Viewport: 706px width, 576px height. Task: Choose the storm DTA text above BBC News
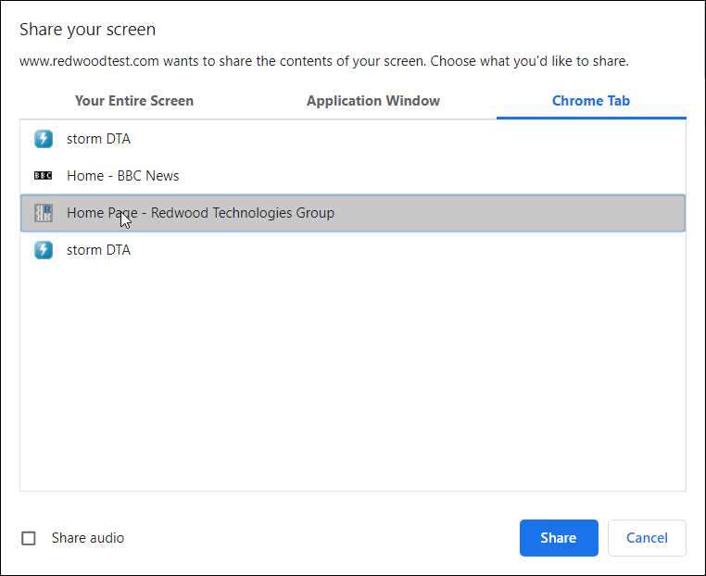pyautogui.click(x=98, y=139)
